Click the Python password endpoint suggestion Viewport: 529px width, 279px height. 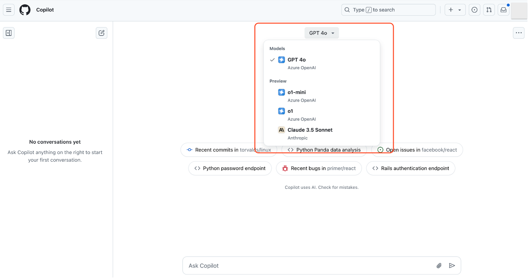(230, 168)
